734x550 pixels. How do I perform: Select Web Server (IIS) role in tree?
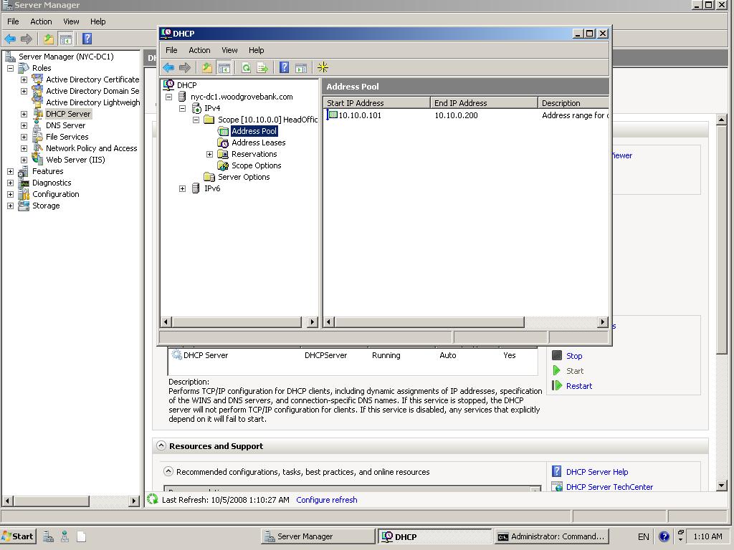pyautogui.click(x=75, y=160)
